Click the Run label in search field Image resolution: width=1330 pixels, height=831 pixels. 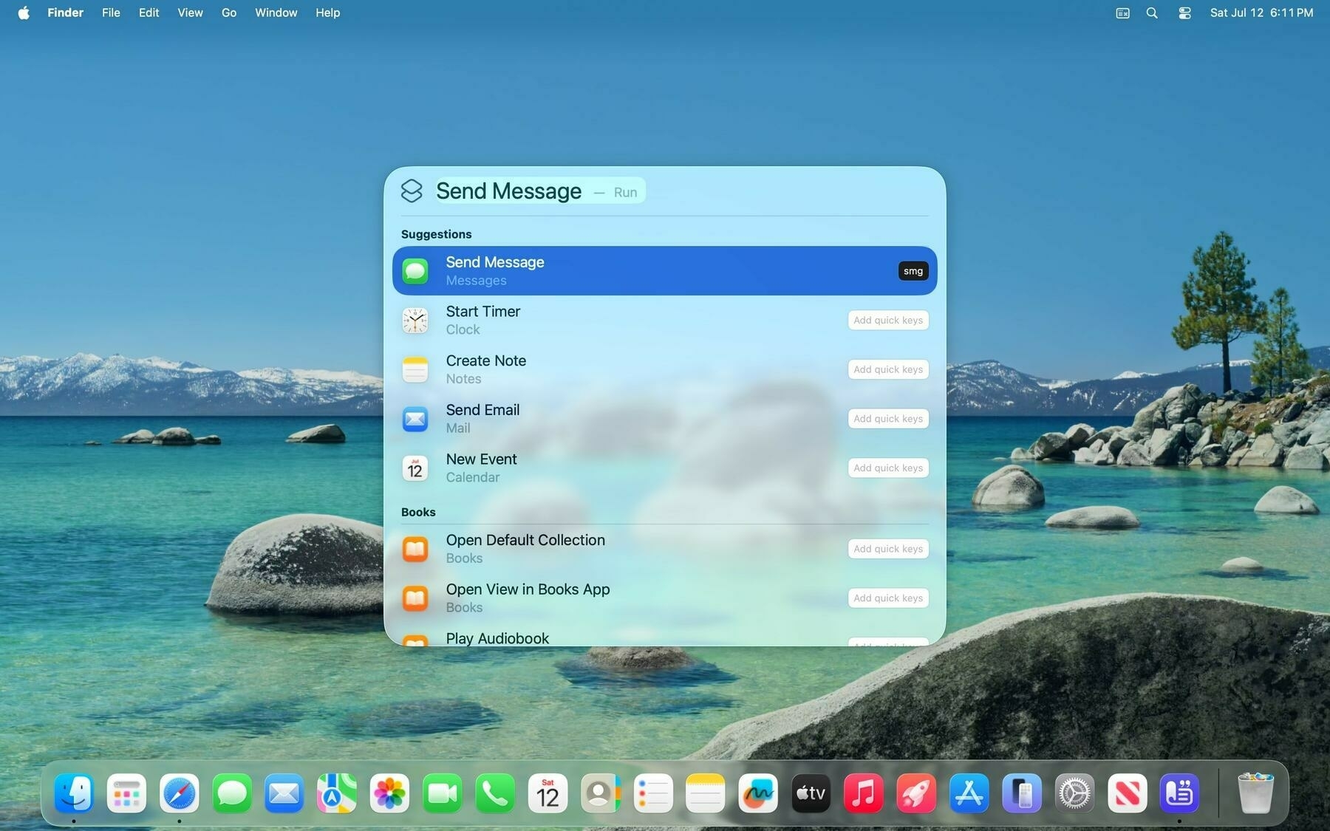pos(625,192)
